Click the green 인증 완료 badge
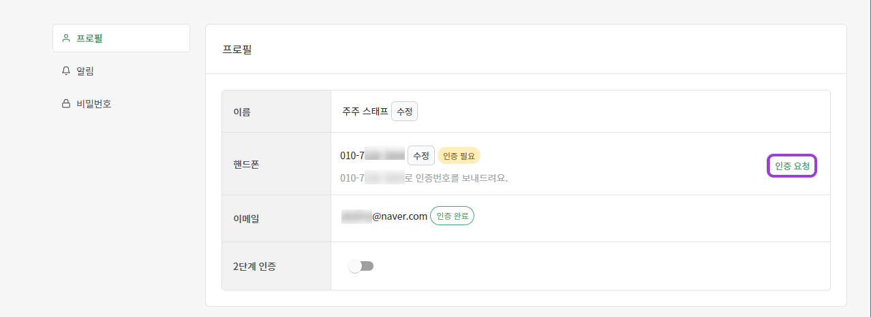The width and height of the screenshot is (871, 317). (x=452, y=216)
